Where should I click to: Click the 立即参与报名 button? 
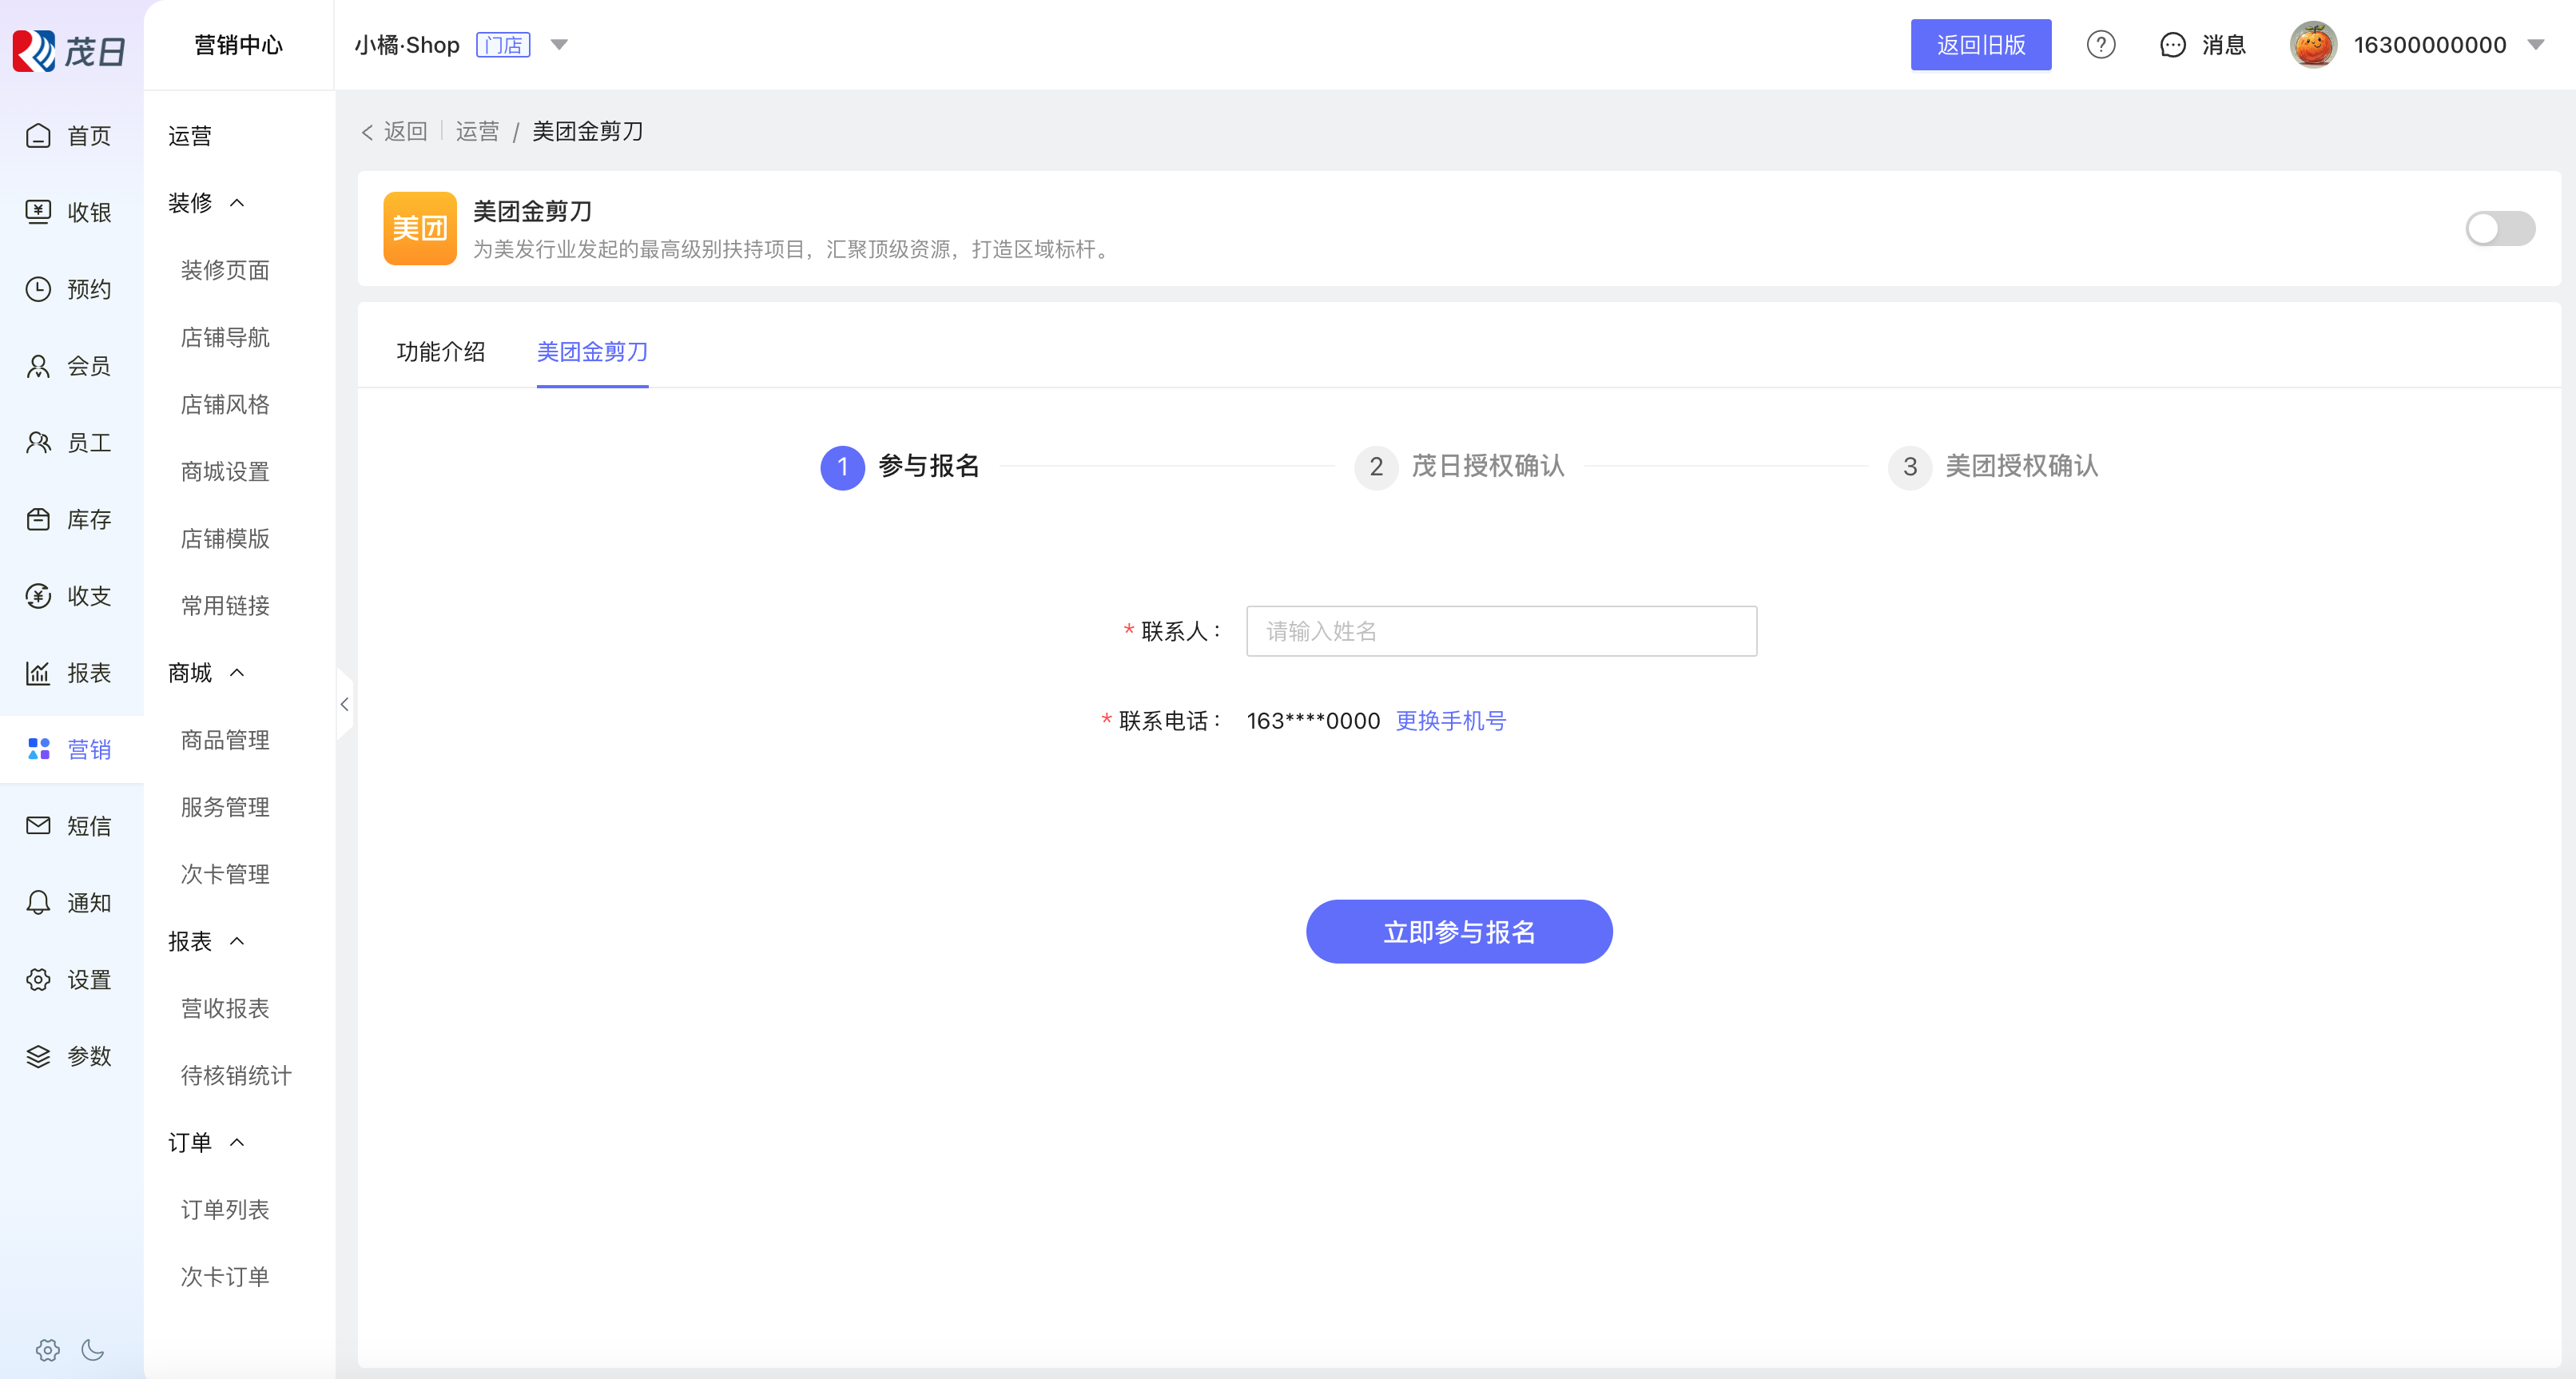point(1458,931)
